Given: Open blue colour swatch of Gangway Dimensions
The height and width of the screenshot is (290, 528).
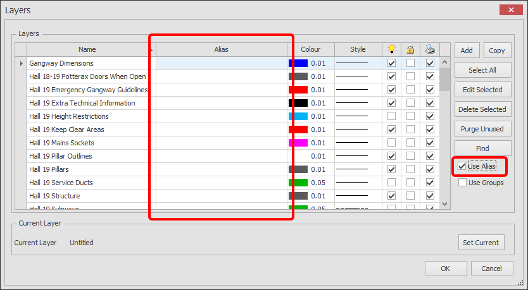Looking at the screenshot, I should [298, 63].
